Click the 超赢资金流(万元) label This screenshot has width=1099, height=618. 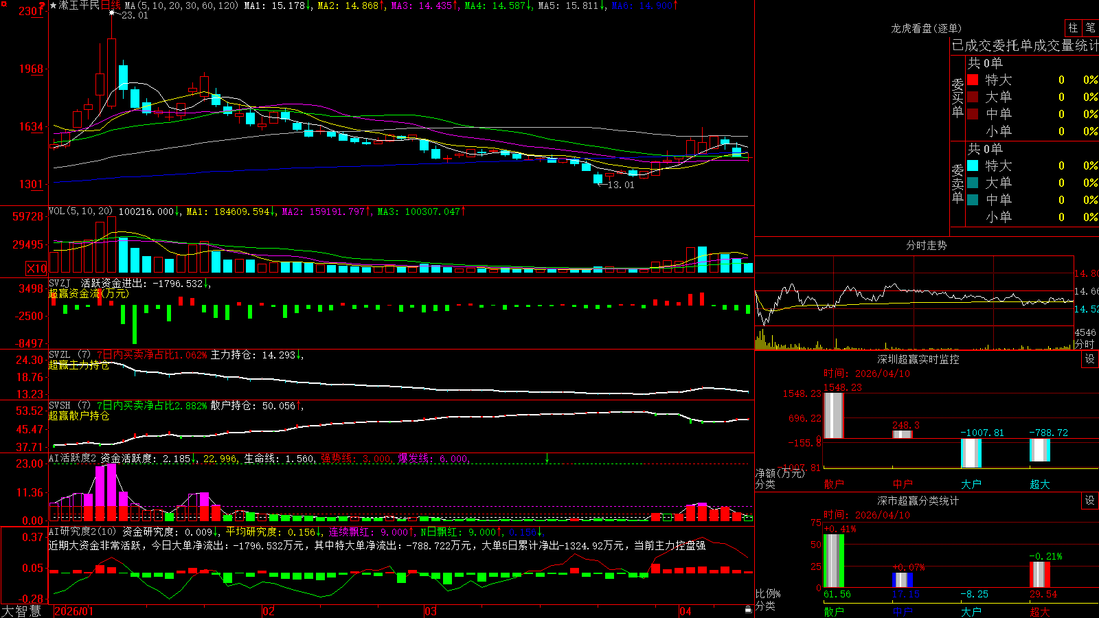[x=89, y=293]
